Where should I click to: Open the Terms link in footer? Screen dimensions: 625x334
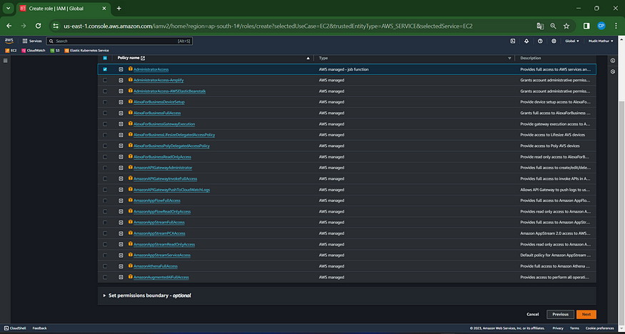tap(574, 328)
